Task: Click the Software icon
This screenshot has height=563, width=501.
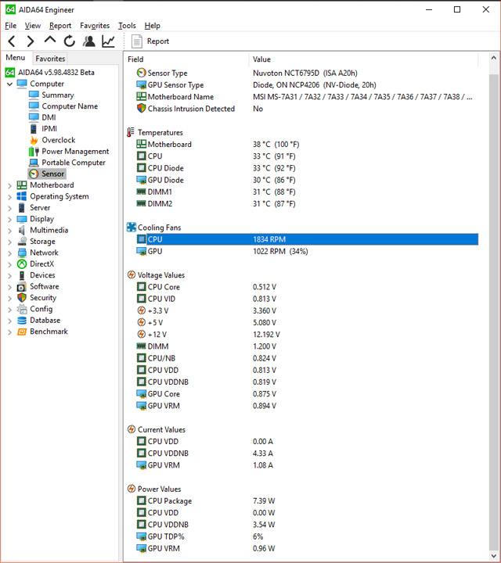Action: pos(22,286)
